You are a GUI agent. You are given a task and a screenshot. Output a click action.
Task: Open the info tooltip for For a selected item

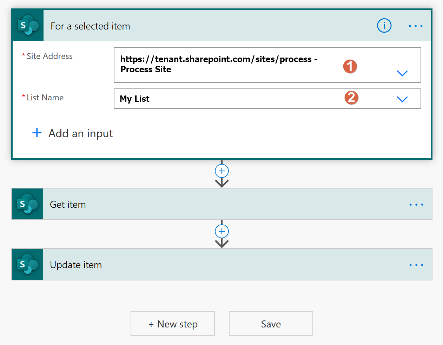tap(384, 25)
